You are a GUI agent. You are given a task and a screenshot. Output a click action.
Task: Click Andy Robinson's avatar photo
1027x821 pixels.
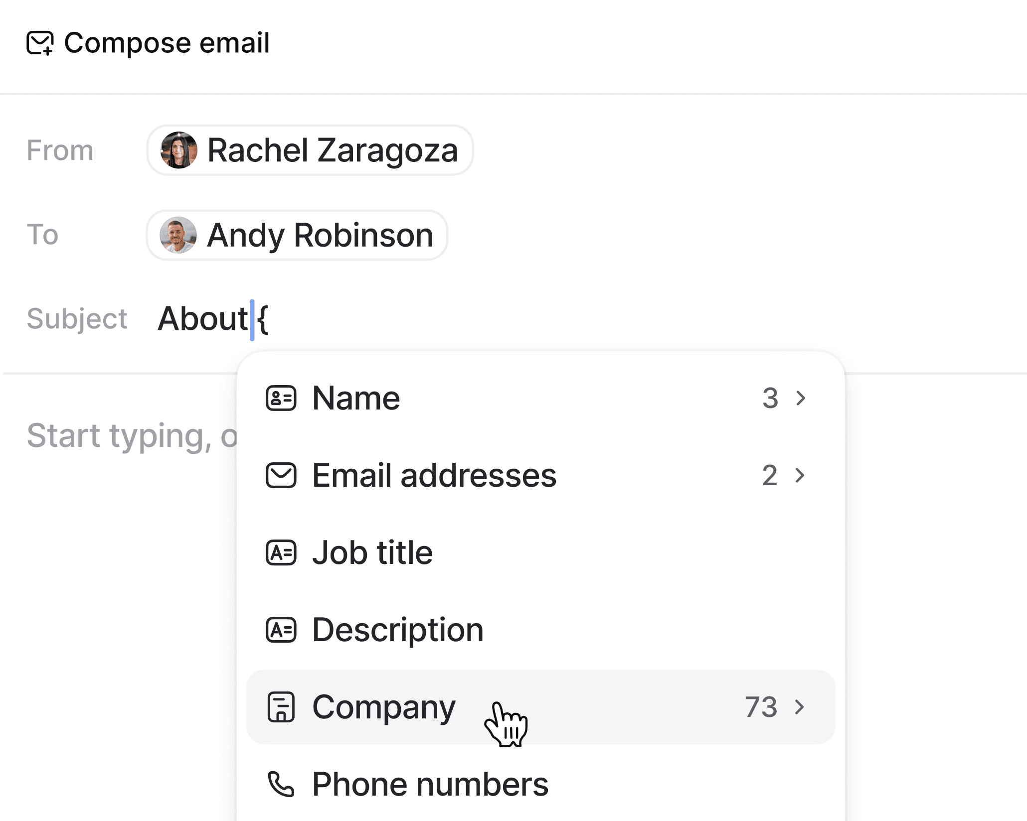click(178, 235)
